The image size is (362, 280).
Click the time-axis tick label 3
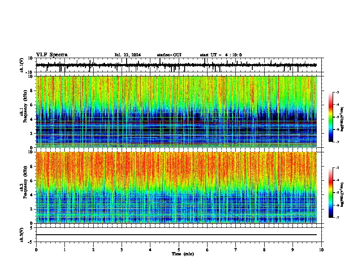(x=122, y=250)
